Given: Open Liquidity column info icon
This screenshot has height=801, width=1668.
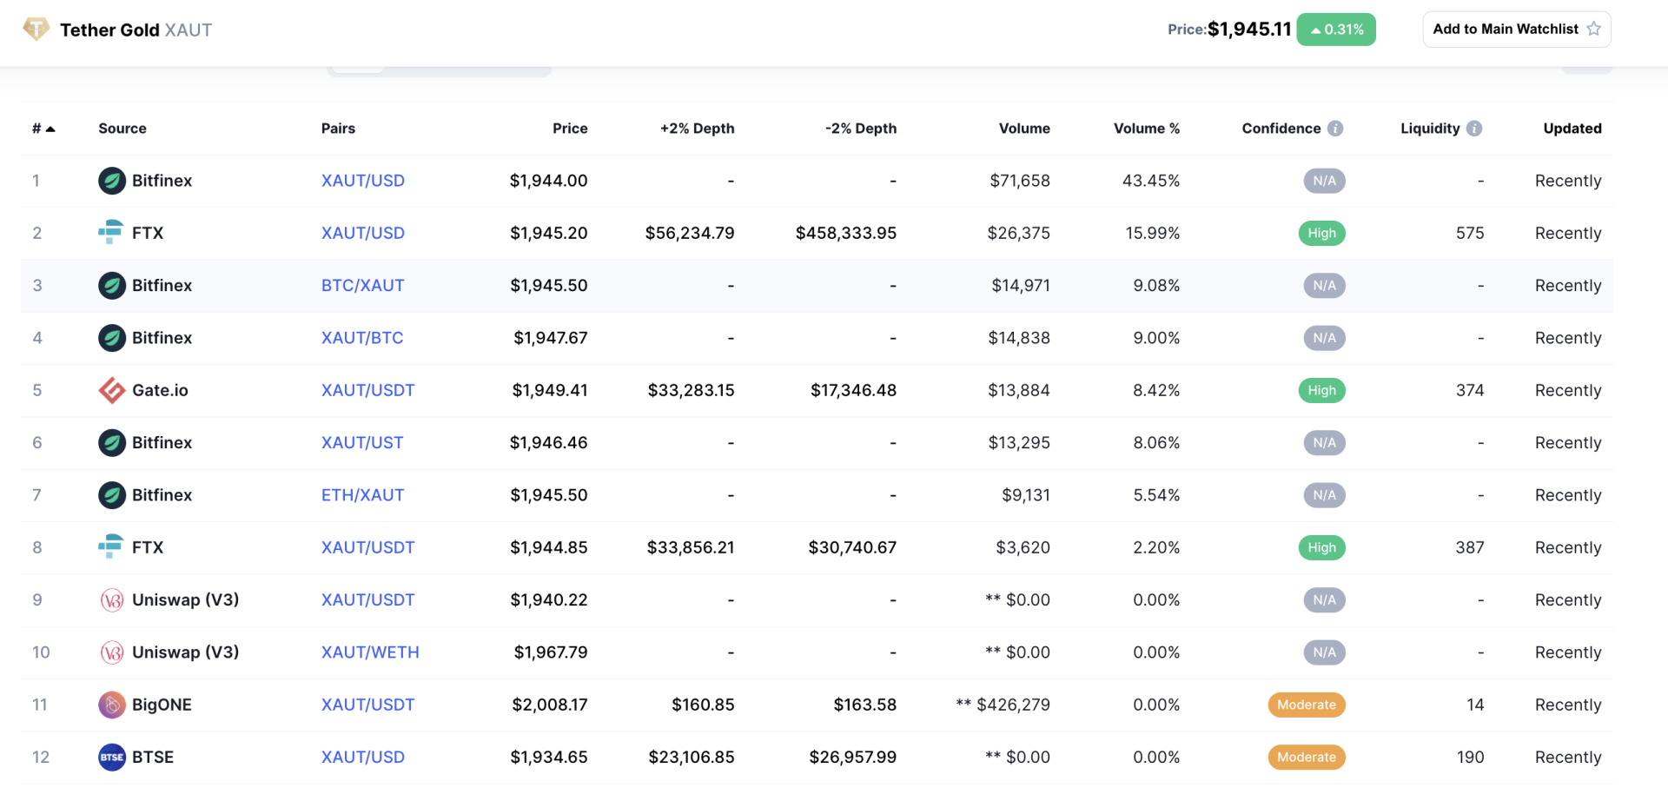Looking at the screenshot, I should point(1474,129).
